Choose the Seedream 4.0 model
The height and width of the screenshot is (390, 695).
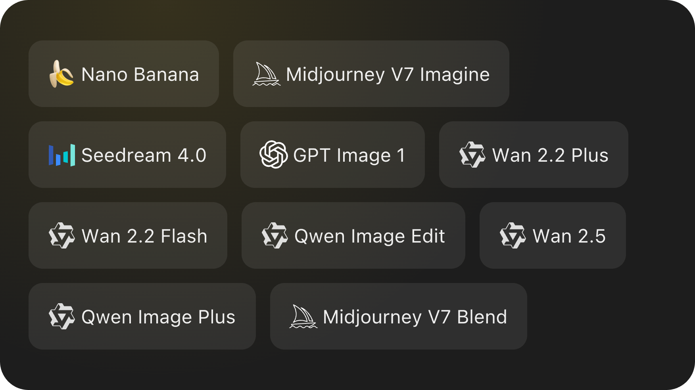point(127,155)
